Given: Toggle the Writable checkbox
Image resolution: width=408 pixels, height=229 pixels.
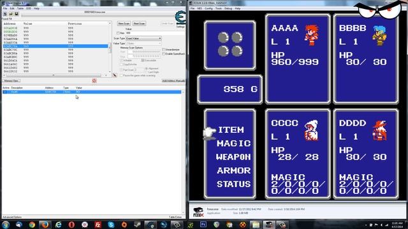Looking at the screenshot, I should pos(122,60).
